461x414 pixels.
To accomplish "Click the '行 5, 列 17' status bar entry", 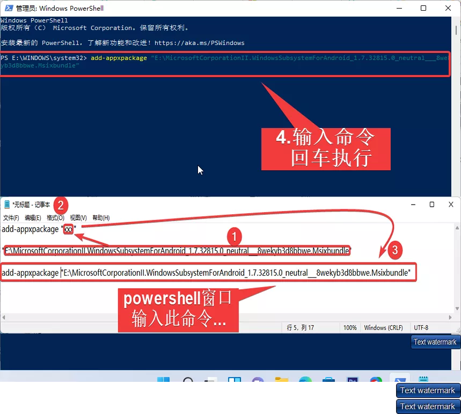I will [x=301, y=327].
